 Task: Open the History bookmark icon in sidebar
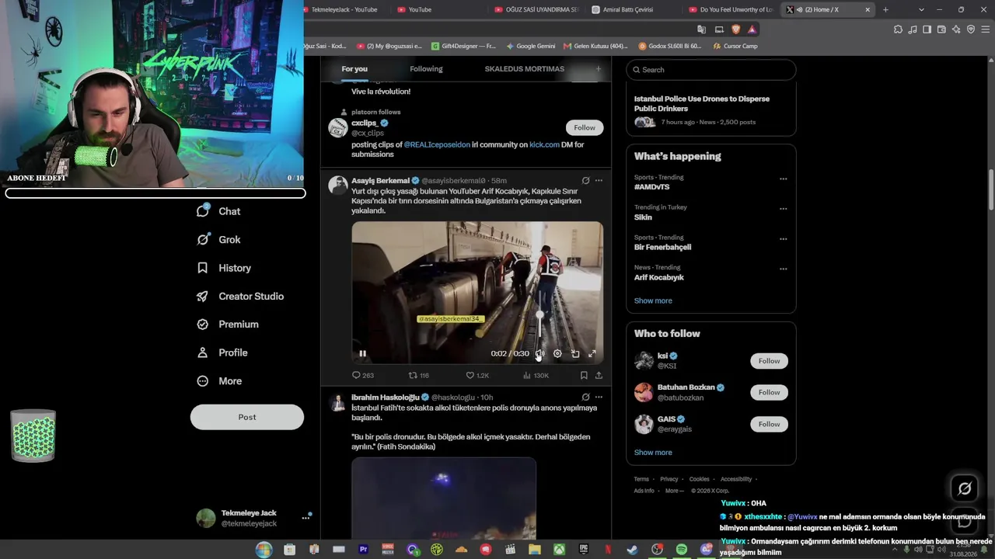coord(202,268)
